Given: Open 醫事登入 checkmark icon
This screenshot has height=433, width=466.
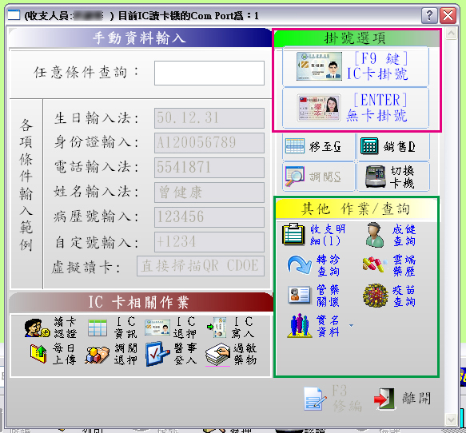Looking at the screenshot, I should pos(157,354).
